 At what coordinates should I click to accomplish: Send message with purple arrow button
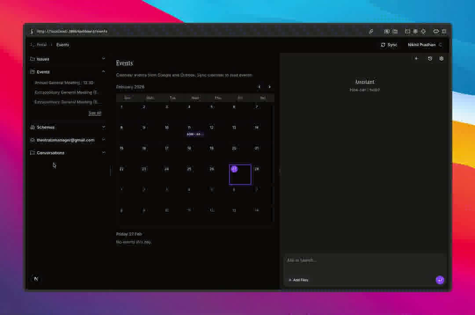[440, 280]
